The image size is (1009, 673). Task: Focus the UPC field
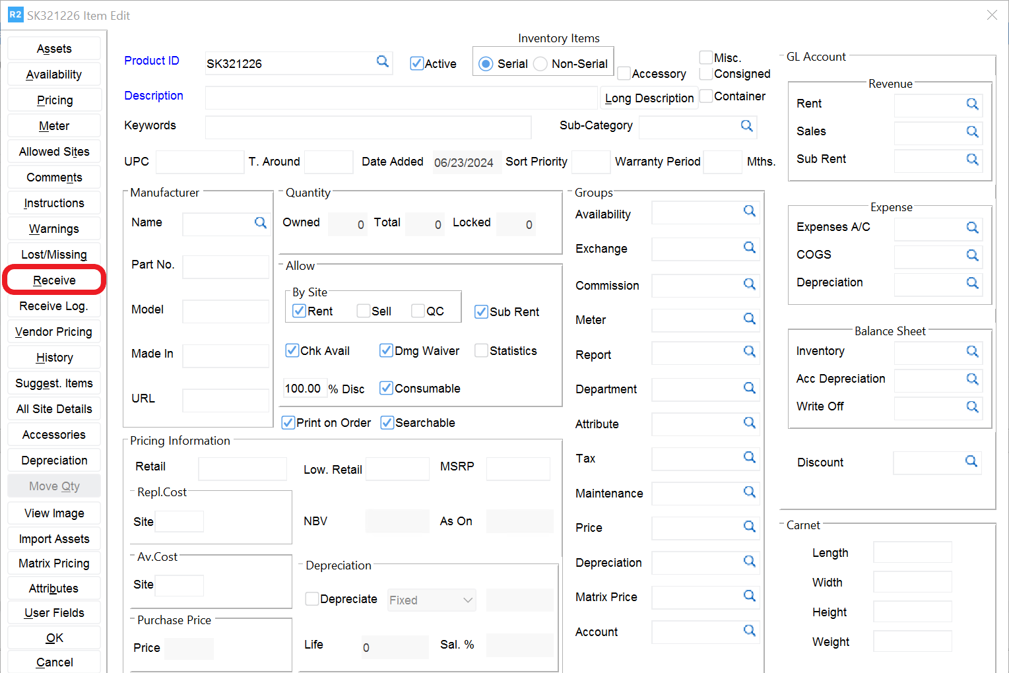click(200, 162)
